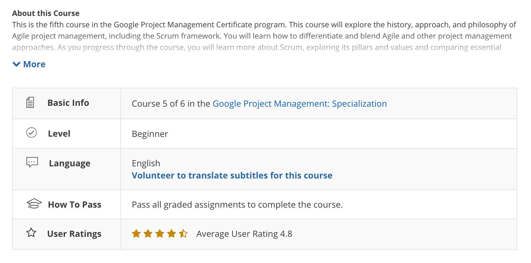Click the blue chevron beside More

coord(17,64)
